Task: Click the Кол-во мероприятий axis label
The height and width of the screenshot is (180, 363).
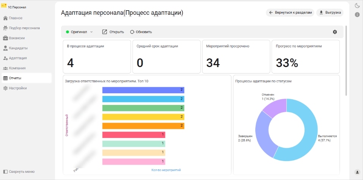Action: coord(166,170)
